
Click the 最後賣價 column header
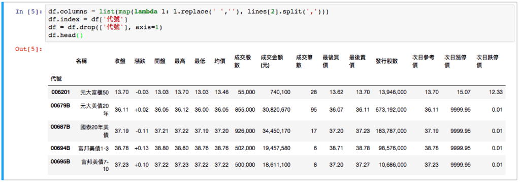coord(357,61)
